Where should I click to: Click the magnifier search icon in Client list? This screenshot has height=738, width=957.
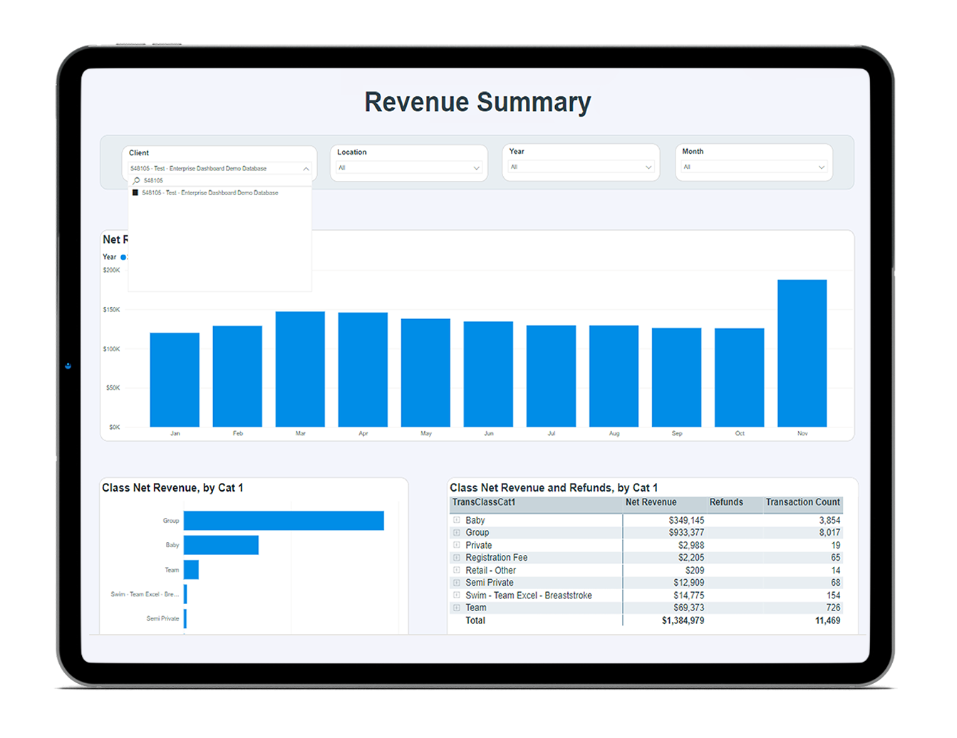coord(137,181)
